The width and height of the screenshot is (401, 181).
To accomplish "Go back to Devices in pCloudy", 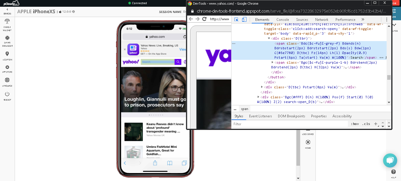I will point(7,11).
